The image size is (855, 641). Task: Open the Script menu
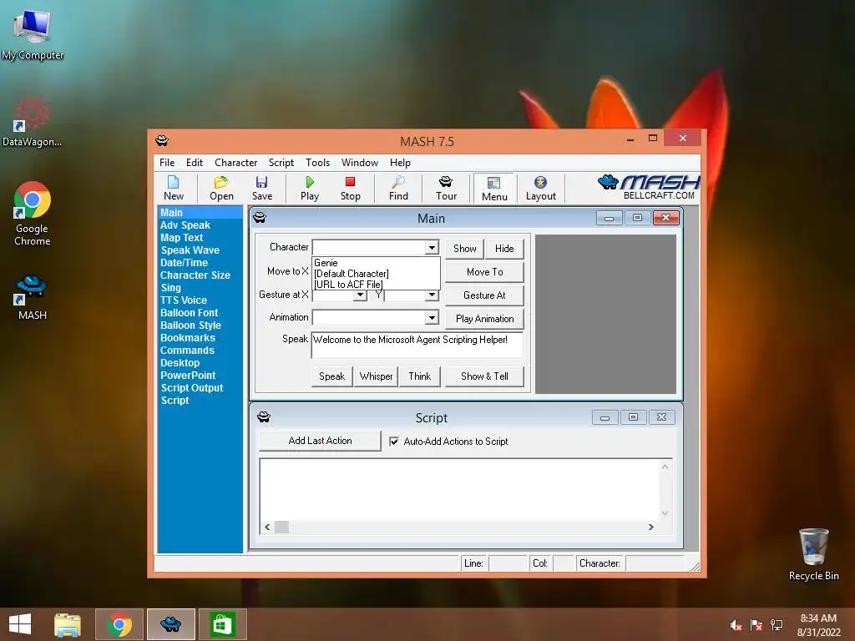pyautogui.click(x=281, y=163)
